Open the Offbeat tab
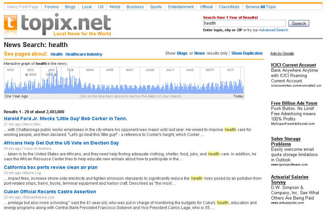This screenshot has height=213, width=326. tap(206, 7)
